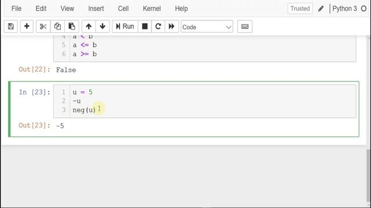This screenshot has width=371, height=208.
Task: Click the line 'neg(u)' in cell 23
Action: click(x=84, y=110)
